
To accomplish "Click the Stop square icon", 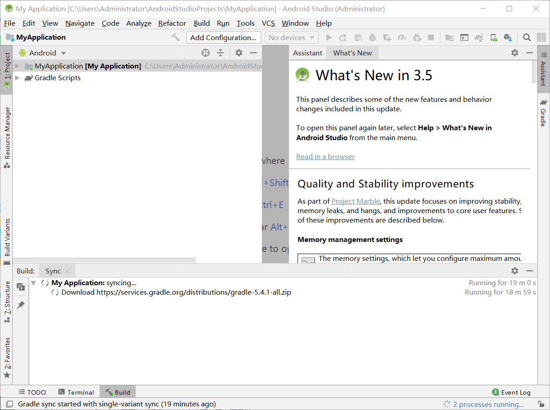I will (x=431, y=38).
